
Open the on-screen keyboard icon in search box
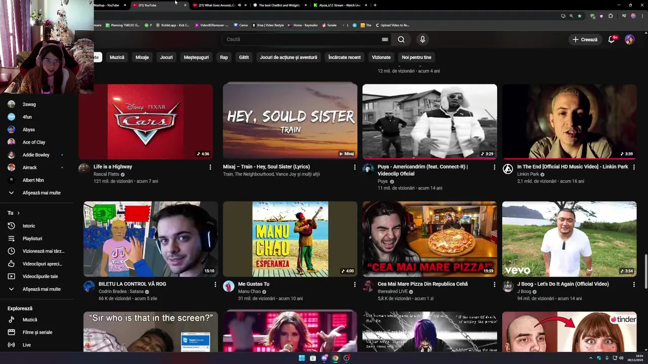385,39
